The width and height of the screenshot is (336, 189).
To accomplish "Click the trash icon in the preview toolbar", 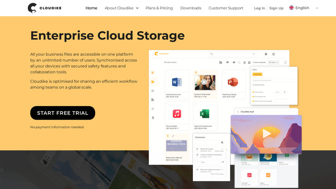I will tap(244, 62).
